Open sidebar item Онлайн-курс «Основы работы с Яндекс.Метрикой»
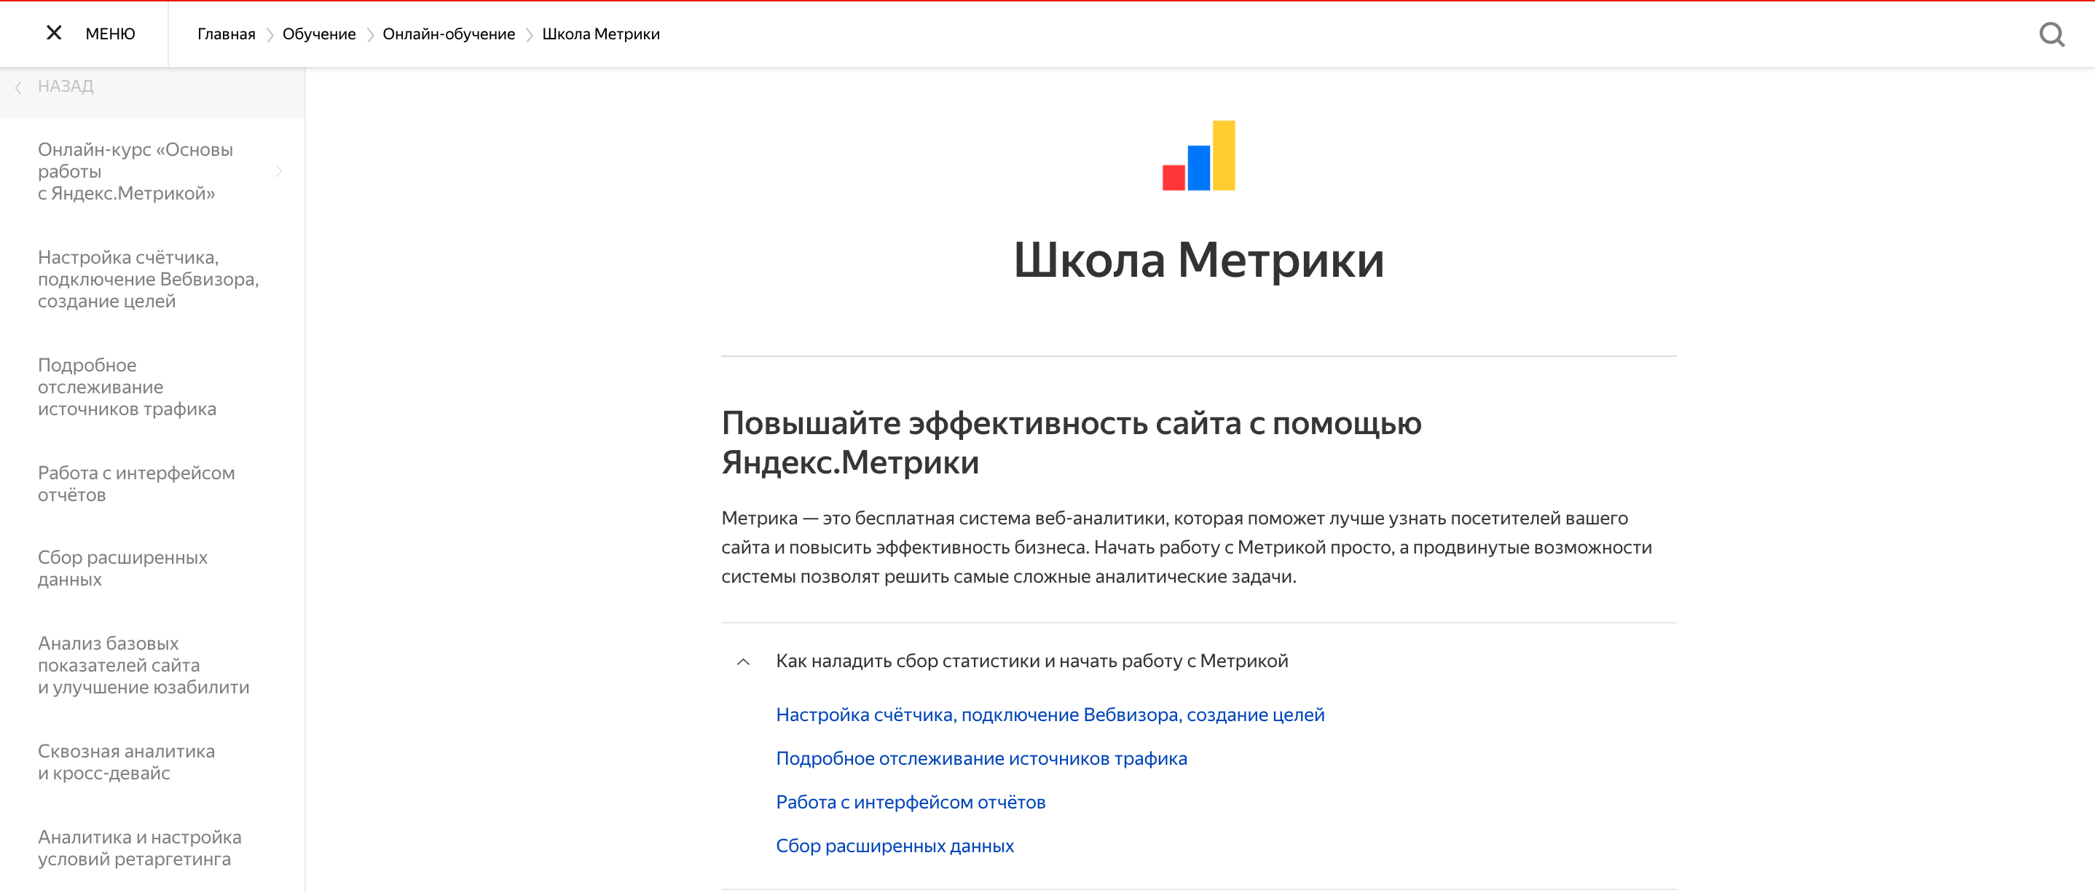2095x893 pixels. pyautogui.click(x=135, y=172)
